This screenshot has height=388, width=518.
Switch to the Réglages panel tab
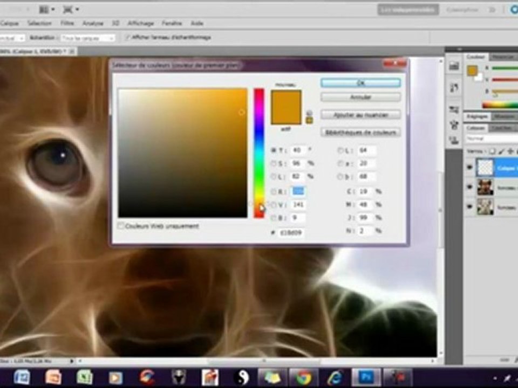click(x=478, y=116)
